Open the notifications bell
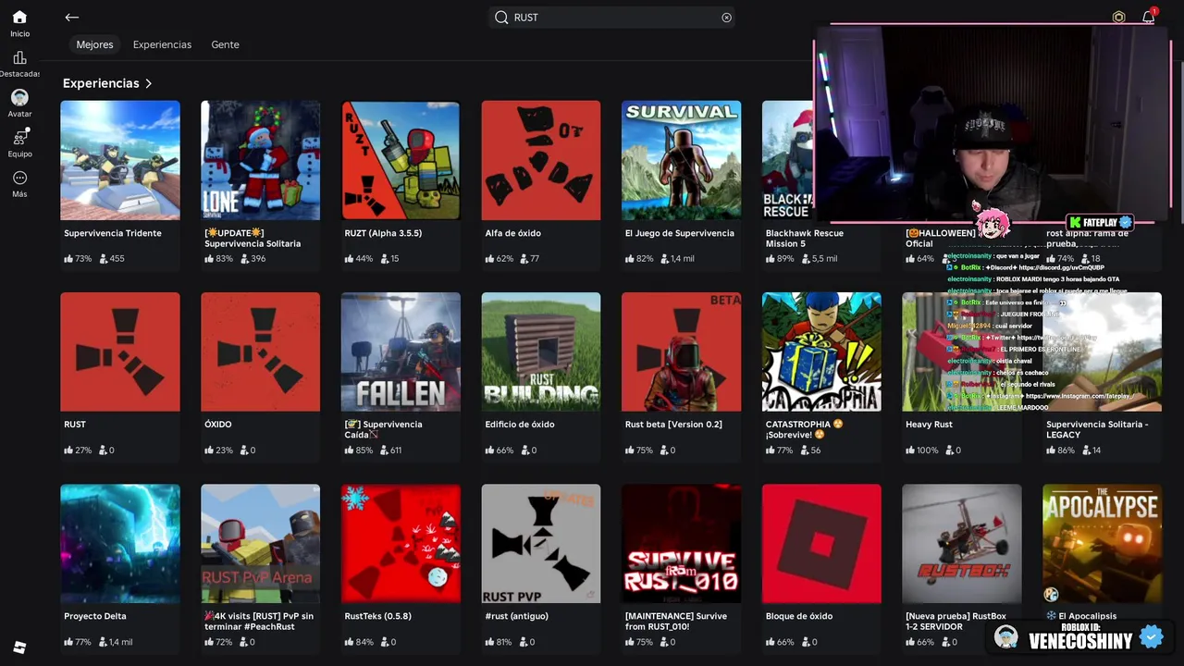Viewport: 1184px width, 666px height. pyautogui.click(x=1148, y=17)
